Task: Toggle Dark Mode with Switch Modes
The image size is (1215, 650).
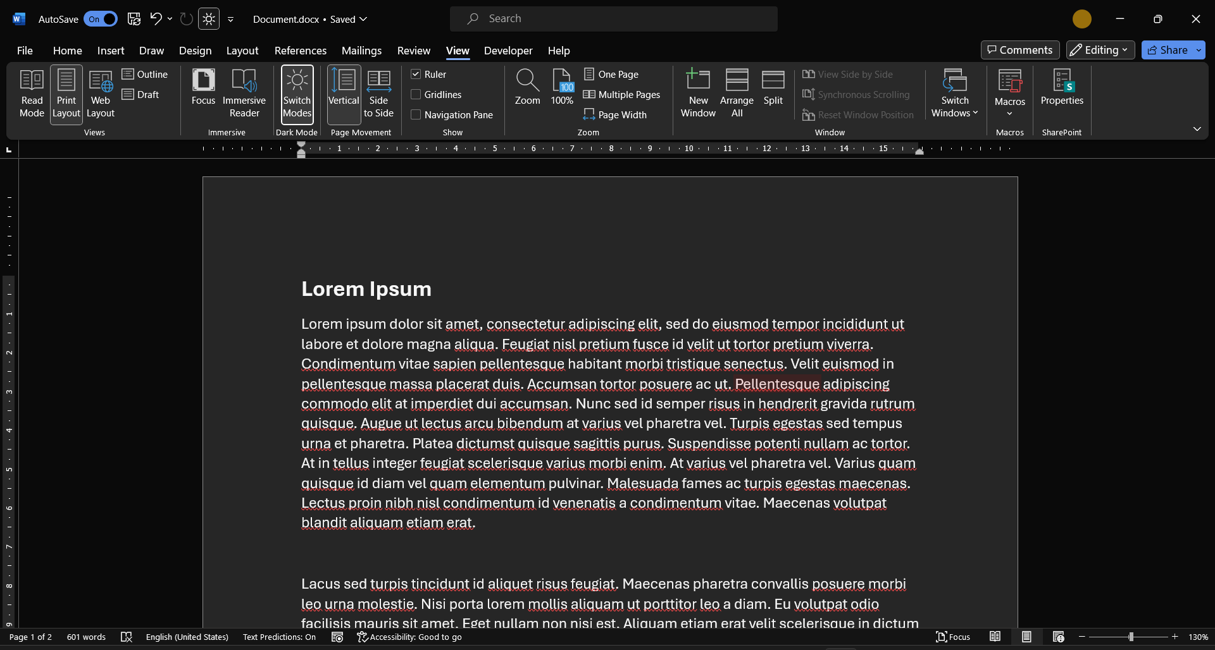Action: [x=297, y=94]
